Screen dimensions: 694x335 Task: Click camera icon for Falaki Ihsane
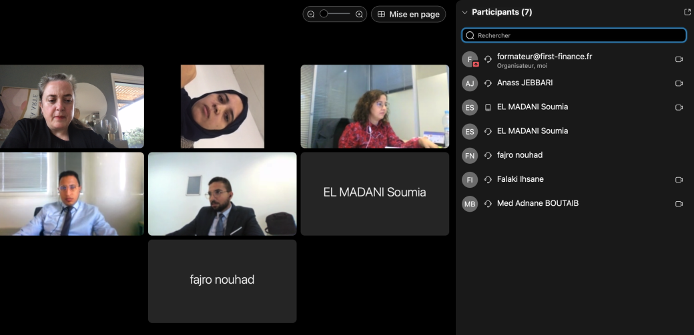(679, 180)
